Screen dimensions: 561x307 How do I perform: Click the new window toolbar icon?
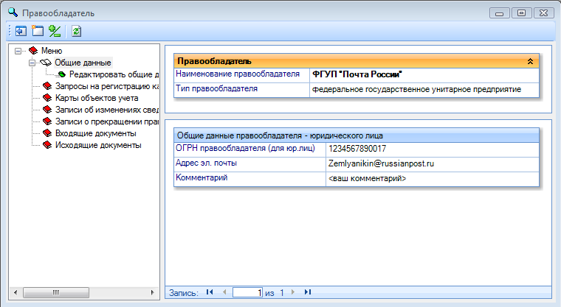[x=37, y=31]
